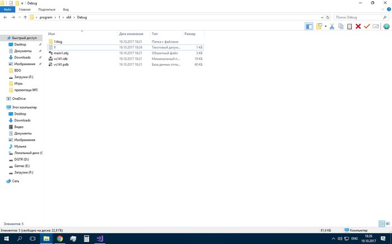Navigate to program in the breadcrumb path

click(46, 17)
